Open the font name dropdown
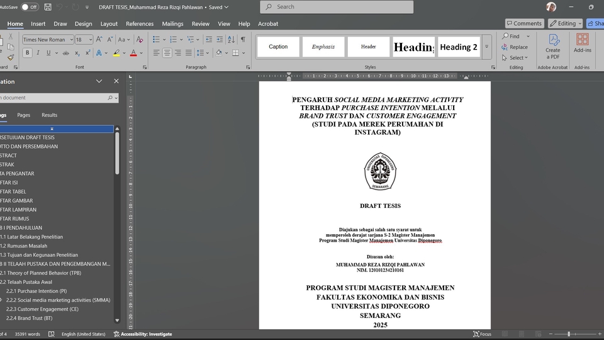This screenshot has height=340, width=604. (71, 40)
